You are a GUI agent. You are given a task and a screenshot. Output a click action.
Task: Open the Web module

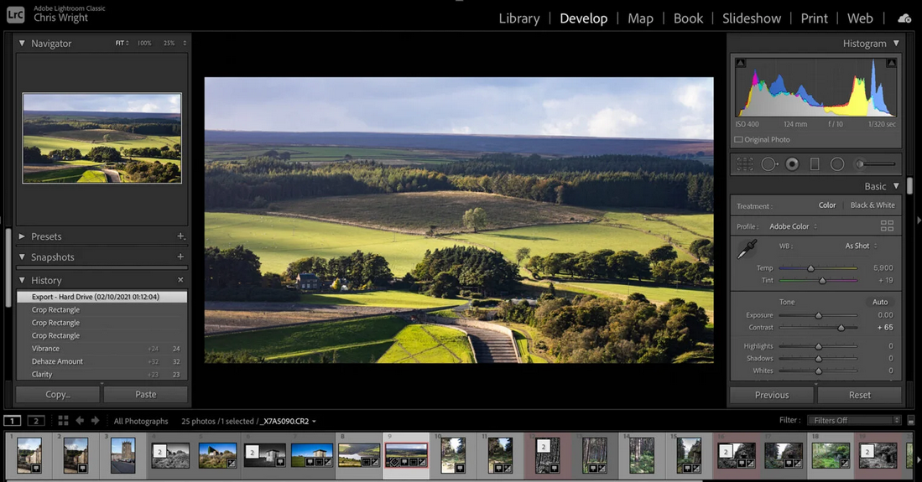pos(860,18)
